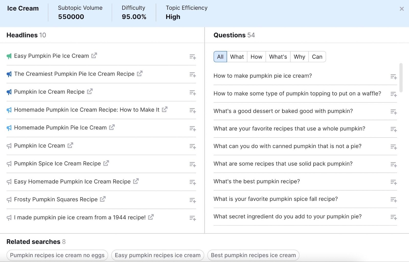This screenshot has height=262, width=409.
Task: Select the "Can" question filter
Action: pos(317,57)
